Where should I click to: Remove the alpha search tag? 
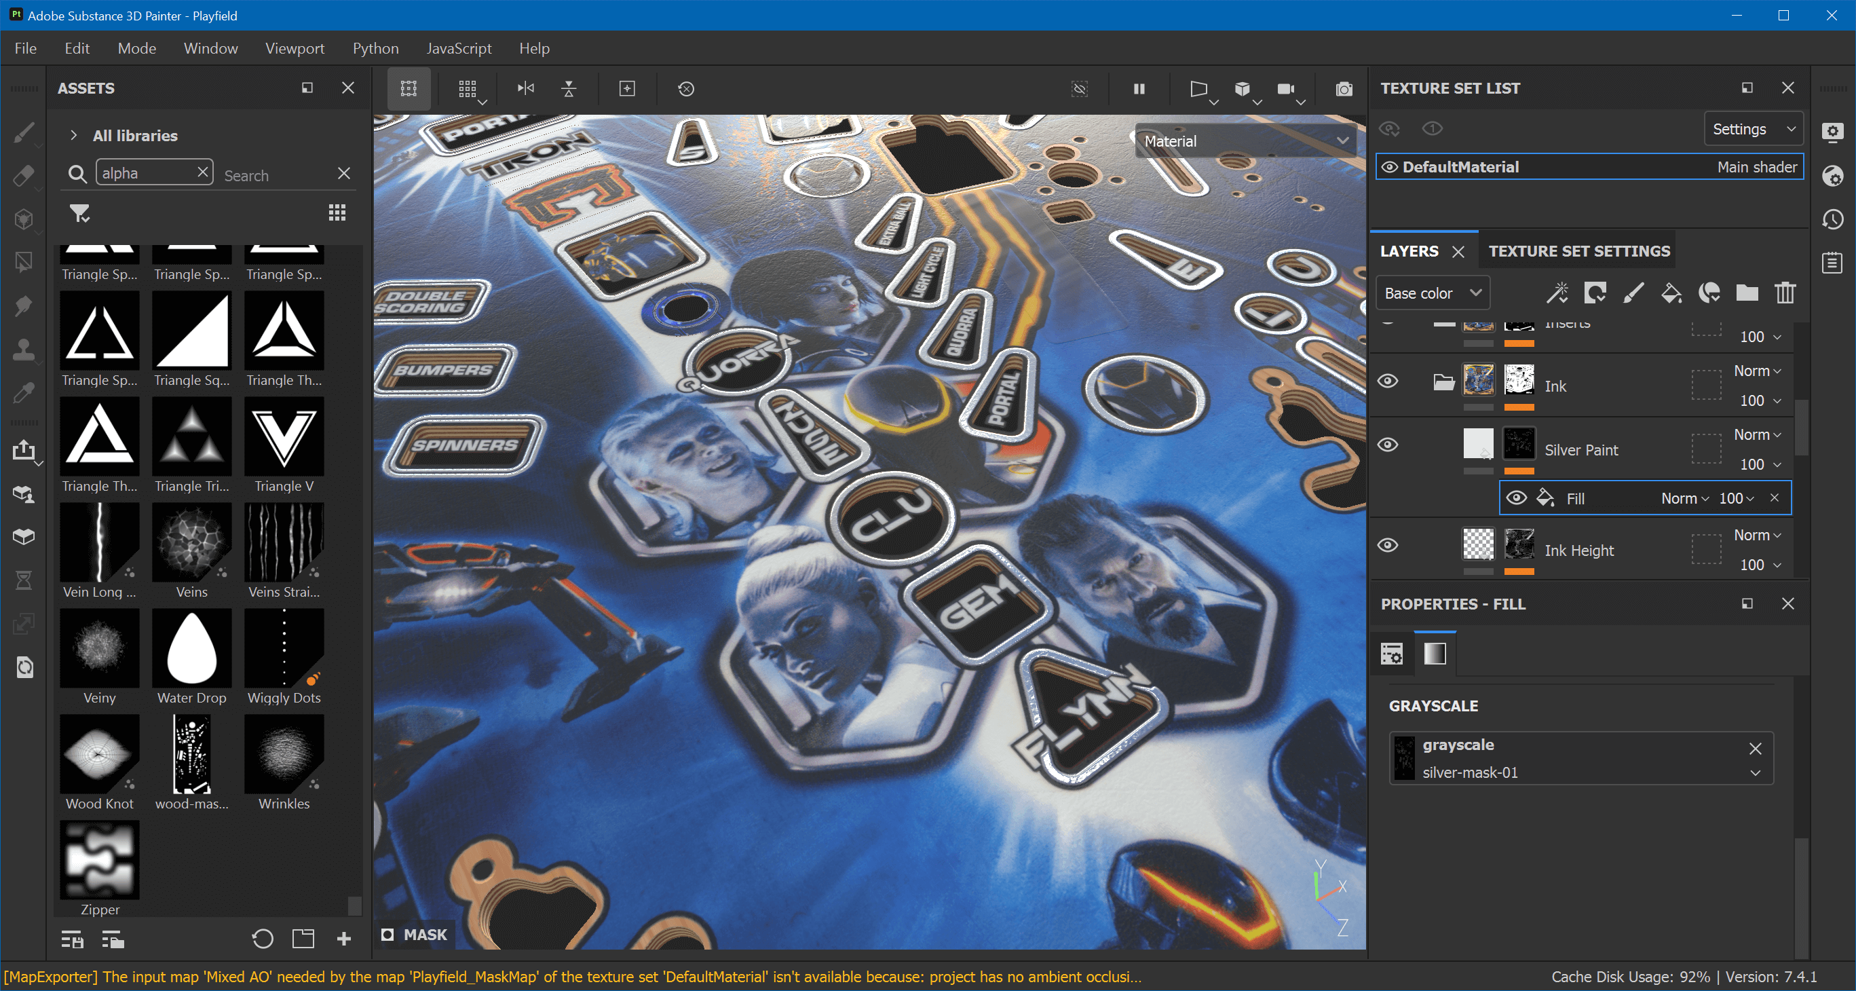[x=202, y=172]
